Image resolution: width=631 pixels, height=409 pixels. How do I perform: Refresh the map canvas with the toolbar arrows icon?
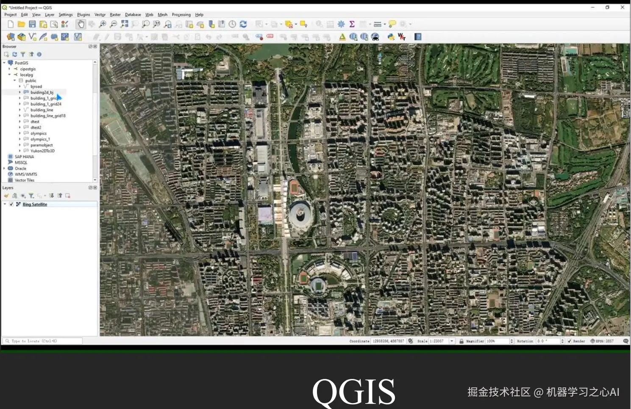(x=243, y=24)
